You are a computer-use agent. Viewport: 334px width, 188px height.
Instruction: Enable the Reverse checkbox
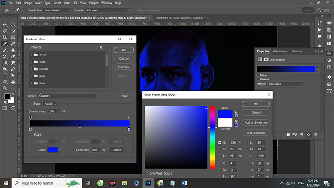259,79
